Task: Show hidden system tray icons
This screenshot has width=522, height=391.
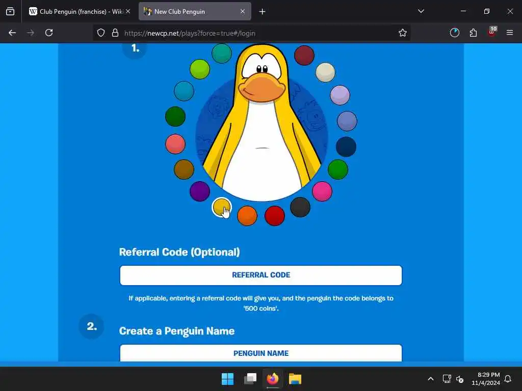Action: tap(430, 379)
